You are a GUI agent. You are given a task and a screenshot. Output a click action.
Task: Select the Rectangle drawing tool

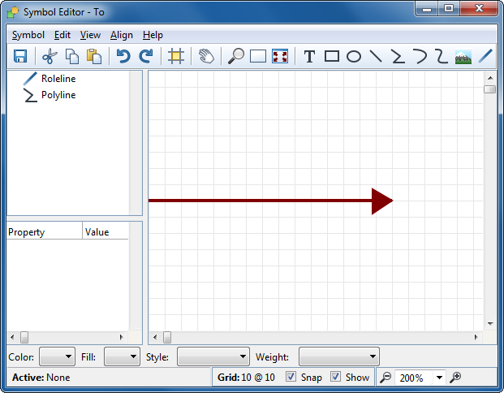[332, 56]
